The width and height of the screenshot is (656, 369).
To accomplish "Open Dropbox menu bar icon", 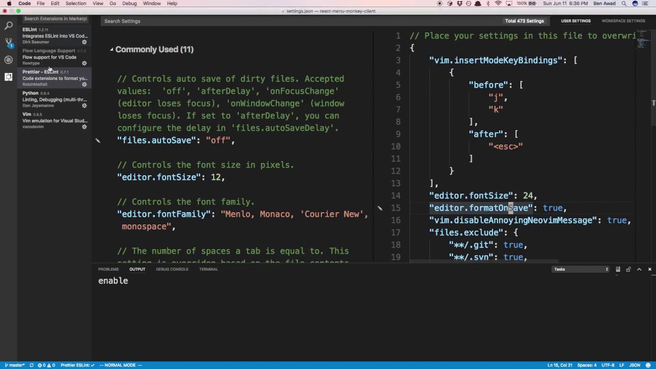I will [x=459, y=4].
